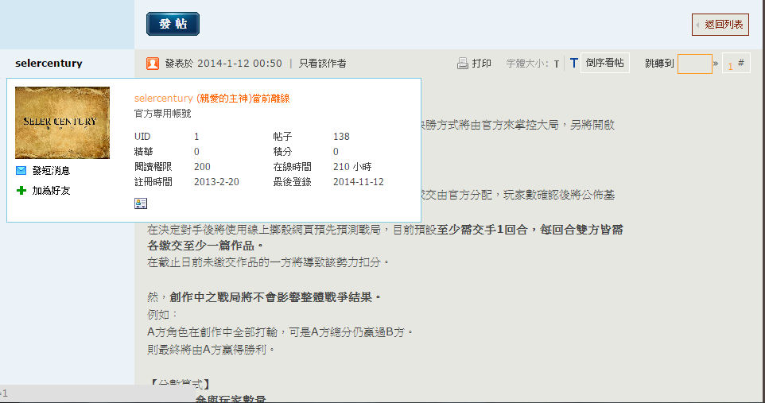The image size is (765, 403).
Task: Click the printer icon next to 打印
Action: point(463,64)
